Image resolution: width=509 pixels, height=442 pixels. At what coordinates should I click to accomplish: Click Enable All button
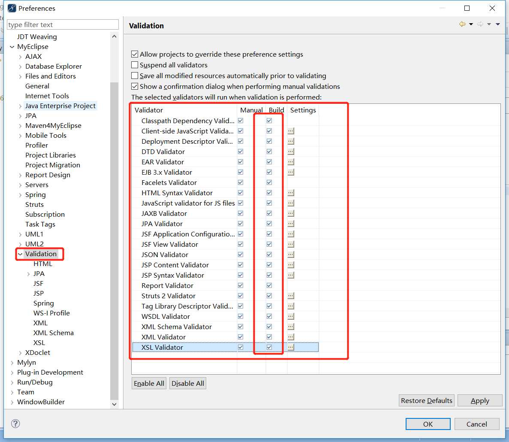point(149,384)
